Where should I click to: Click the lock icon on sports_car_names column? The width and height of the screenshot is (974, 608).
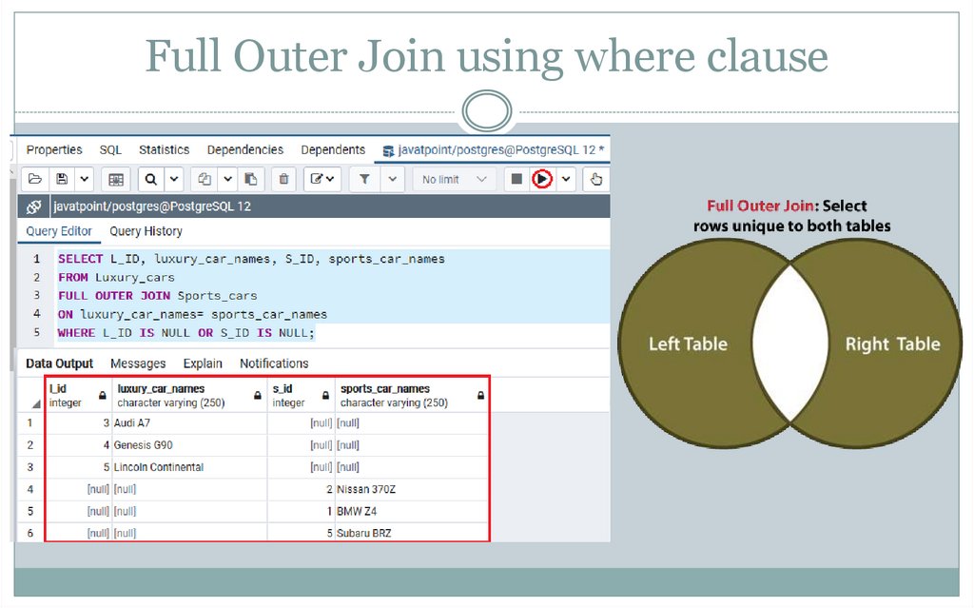coord(479,394)
